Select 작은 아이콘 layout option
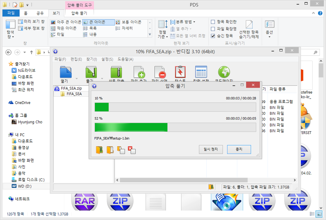Image resolution: width=326 pixels, height=220 pixels. coord(64,28)
